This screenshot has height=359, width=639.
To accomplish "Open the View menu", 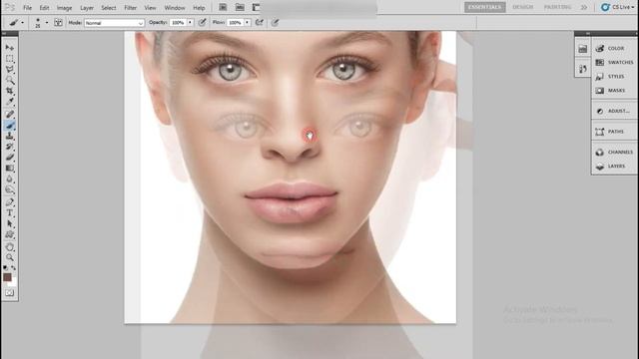I will coord(150,8).
